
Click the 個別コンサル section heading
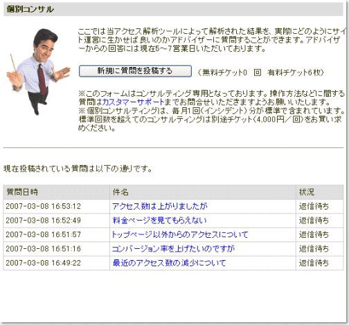30,10
